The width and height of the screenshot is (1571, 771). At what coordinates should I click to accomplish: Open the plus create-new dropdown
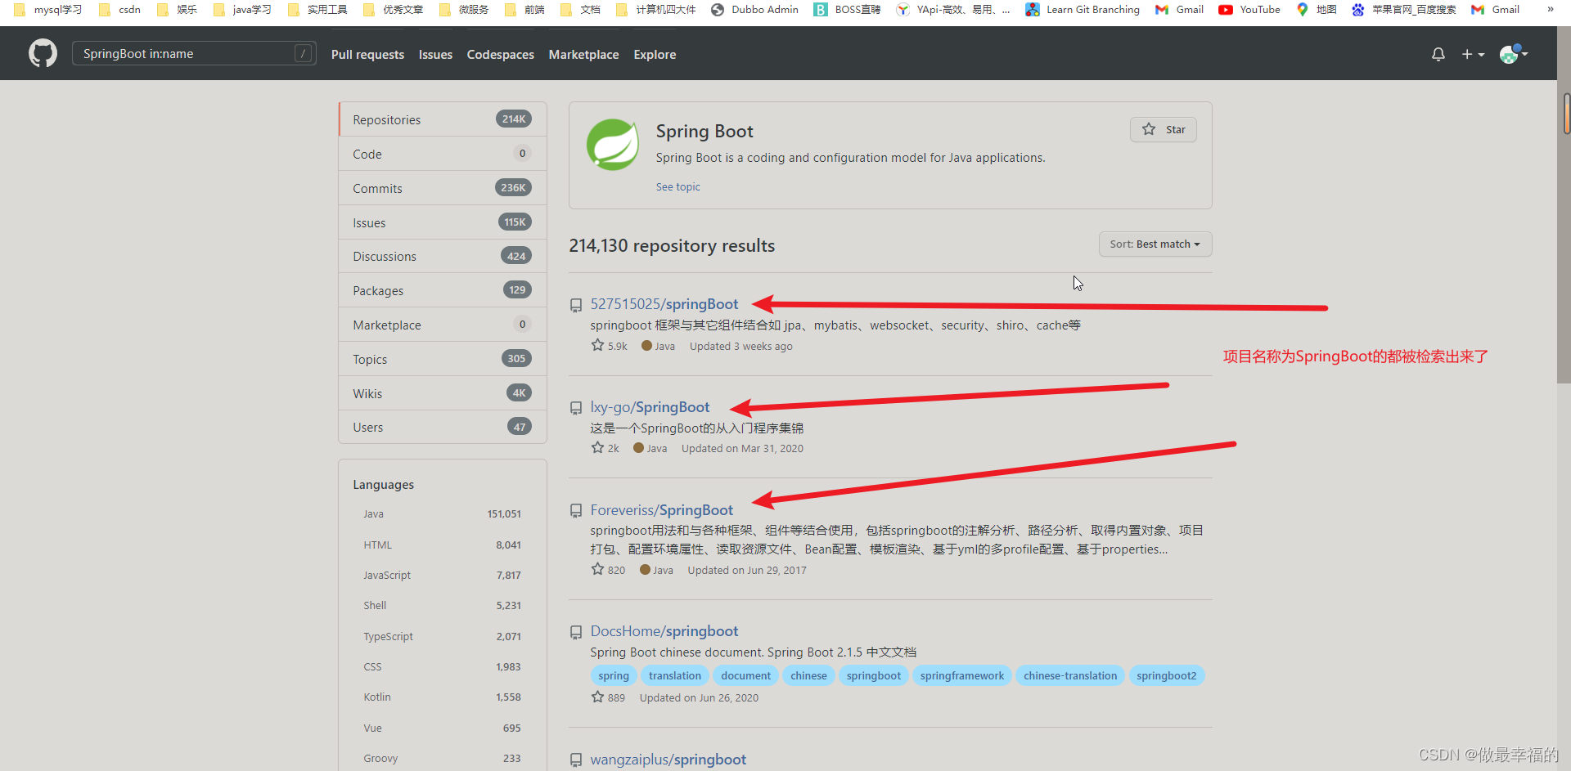1473,54
